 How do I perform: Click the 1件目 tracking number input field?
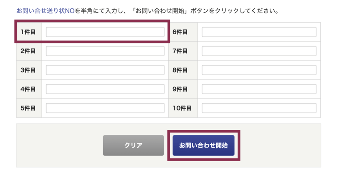[105, 32]
